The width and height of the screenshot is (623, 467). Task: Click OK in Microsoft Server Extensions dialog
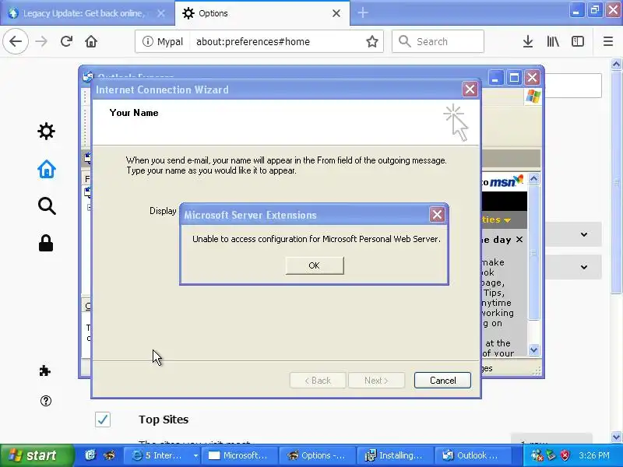(x=315, y=265)
